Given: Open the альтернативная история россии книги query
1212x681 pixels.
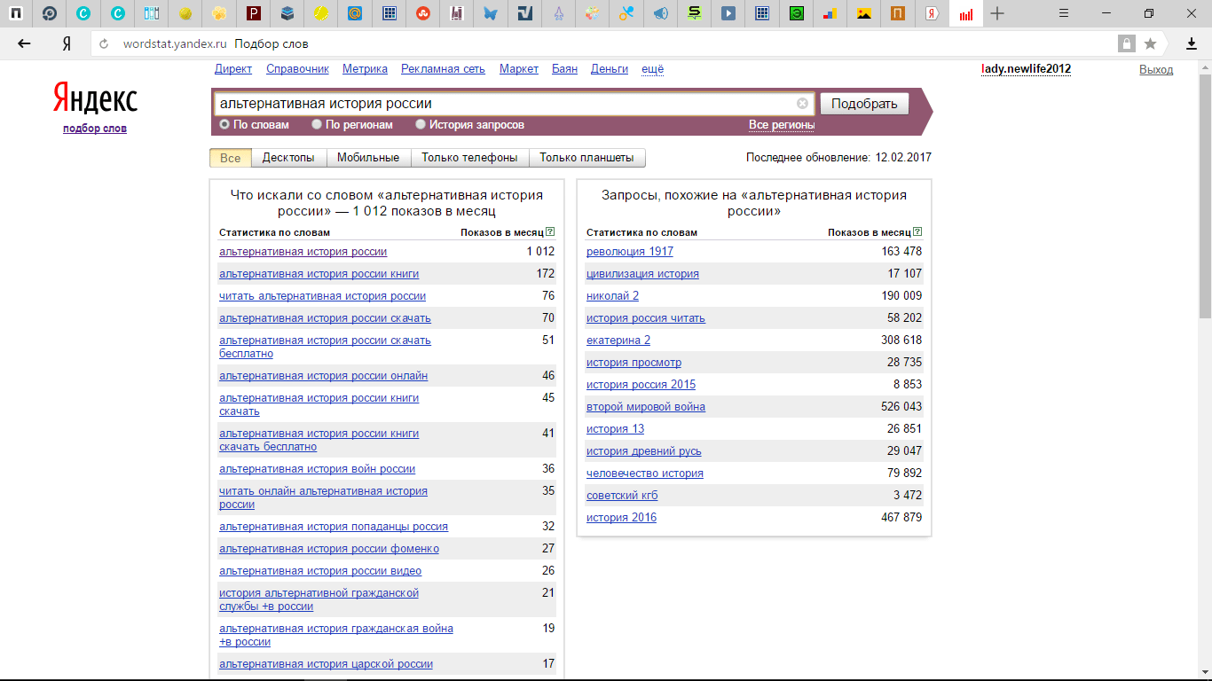Looking at the screenshot, I should (319, 274).
